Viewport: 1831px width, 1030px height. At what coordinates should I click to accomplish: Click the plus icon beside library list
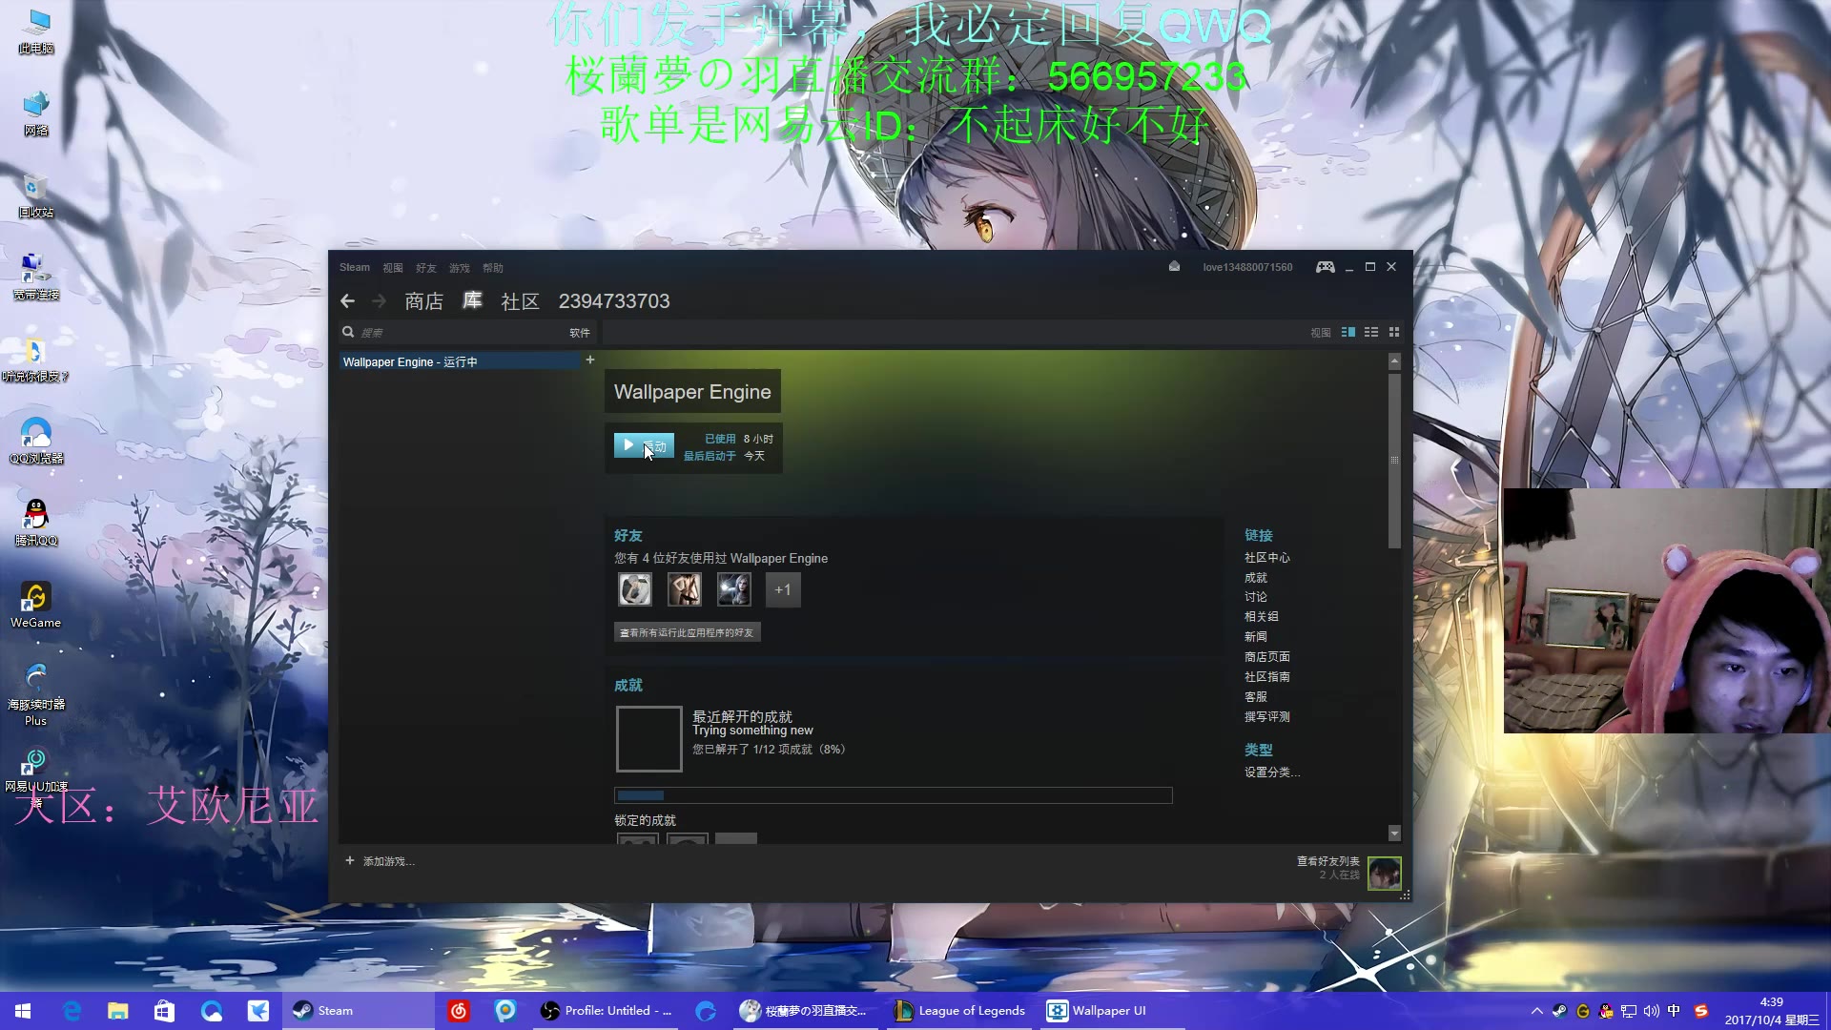[590, 360]
